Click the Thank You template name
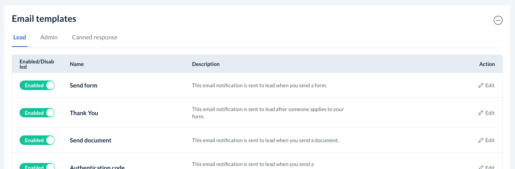515x169 pixels. click(x=84, y=113)
